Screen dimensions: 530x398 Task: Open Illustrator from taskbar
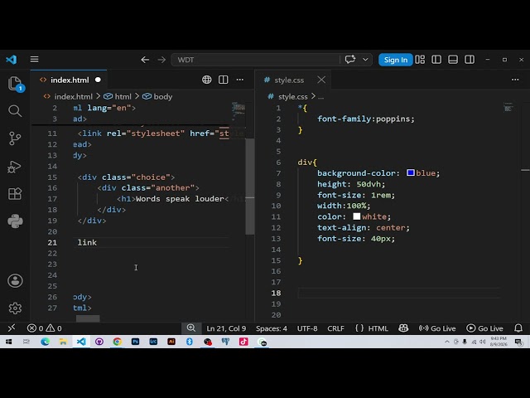[171, 342]
